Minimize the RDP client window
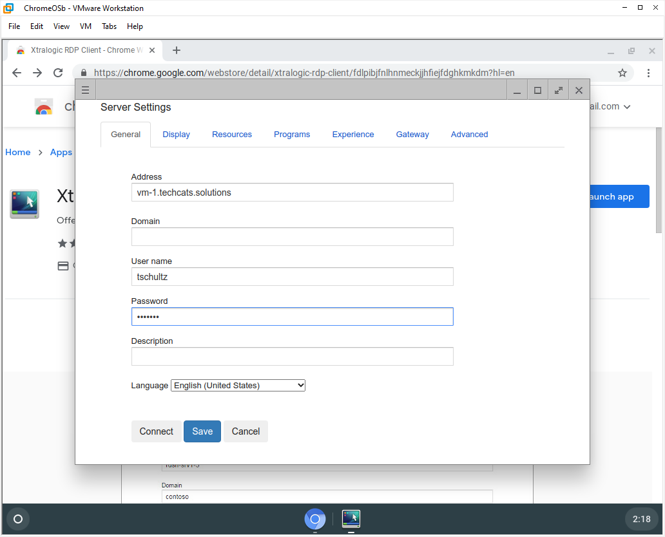This screenshot has width=665, height=537. click(517, 90)
